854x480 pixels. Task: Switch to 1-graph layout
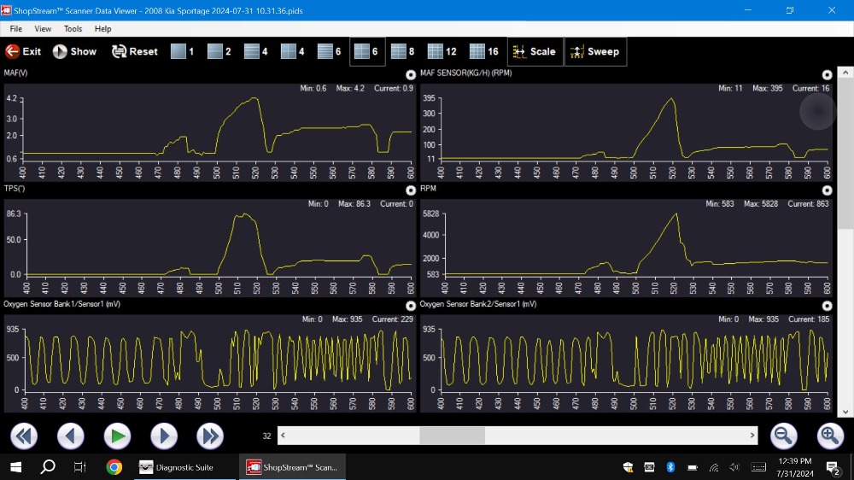(182, 51)
